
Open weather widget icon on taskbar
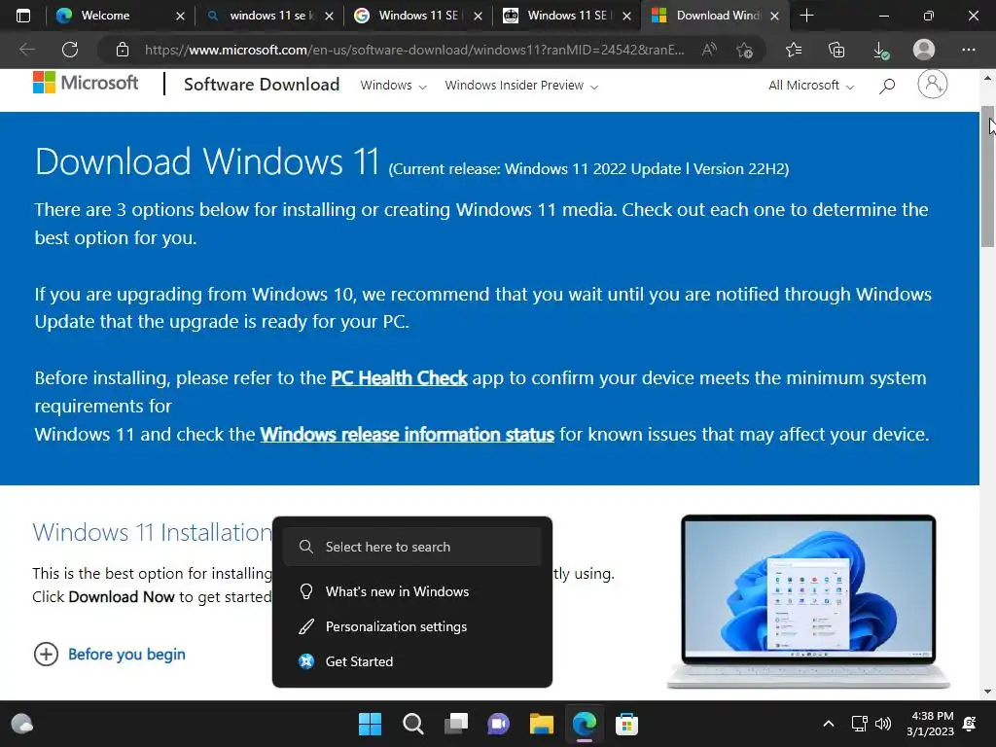(x=22, y=724)
